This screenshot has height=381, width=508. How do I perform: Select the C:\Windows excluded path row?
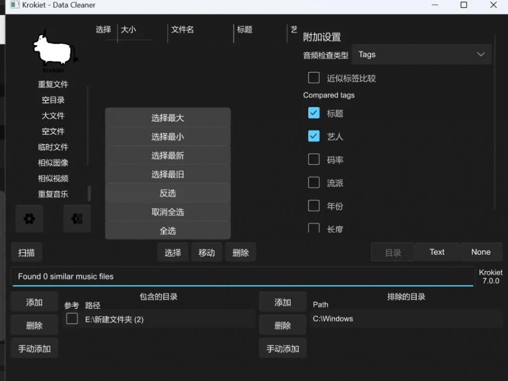coord(407,319)
